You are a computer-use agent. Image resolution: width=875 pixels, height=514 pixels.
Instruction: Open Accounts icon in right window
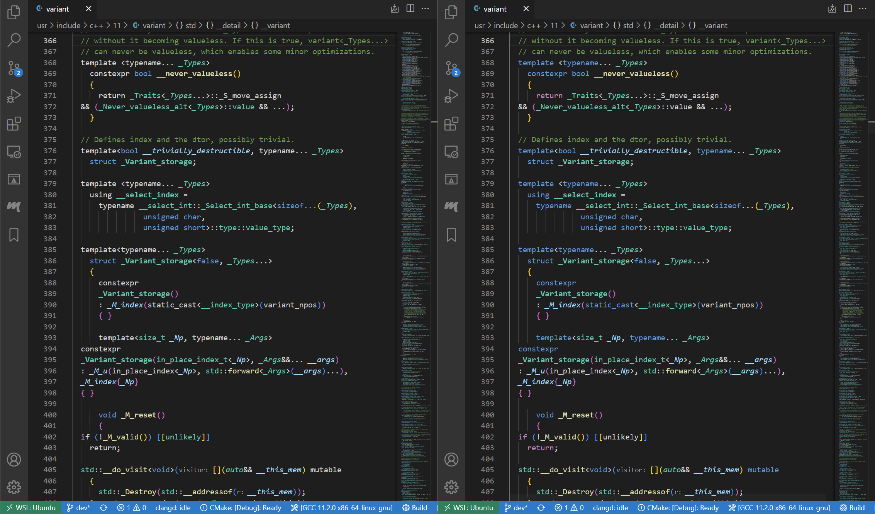click(x=451, y=460)
